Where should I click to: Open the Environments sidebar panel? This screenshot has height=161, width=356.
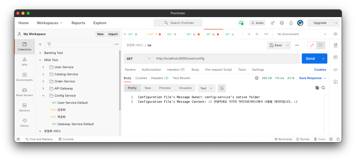pos(25,77)
